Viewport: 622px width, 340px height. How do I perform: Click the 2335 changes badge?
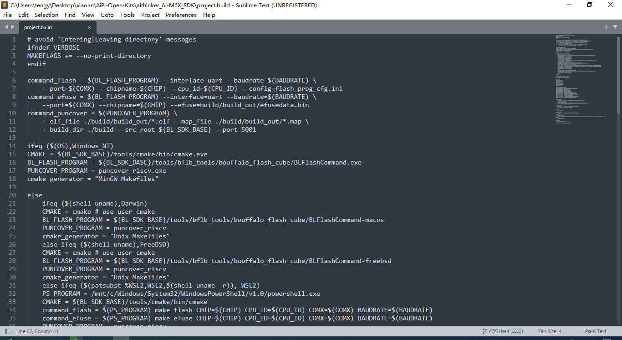pos(517,331)
